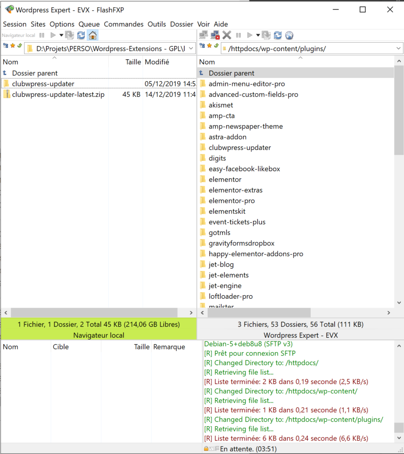Screen dimensions: 404x454
Task: Click the local pane transfer play button
Action: coord(53,35)
